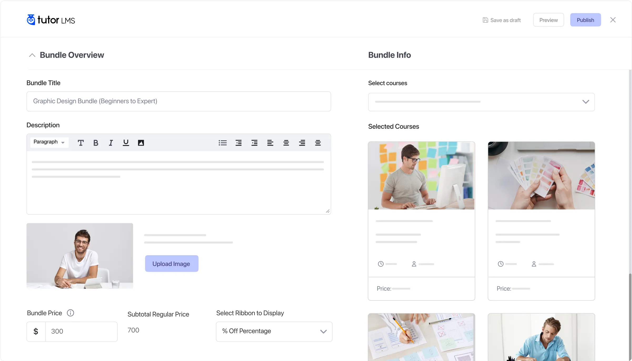Click the Bold formatting icon
632x361 pixels.
pos(96,142)
